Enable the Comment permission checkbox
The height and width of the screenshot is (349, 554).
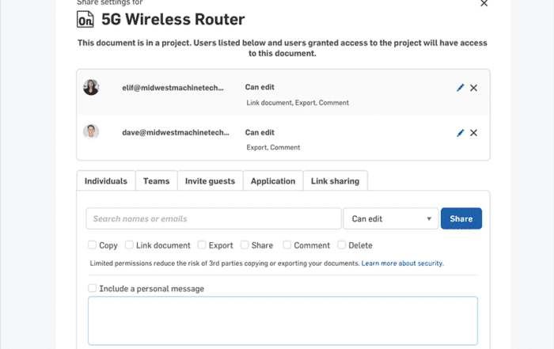(x=286, y=245)
